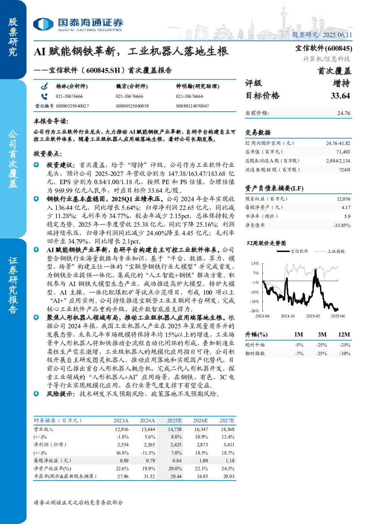
Task: Click bullet icon beside 风险提示
Action: tap(36, 394)
